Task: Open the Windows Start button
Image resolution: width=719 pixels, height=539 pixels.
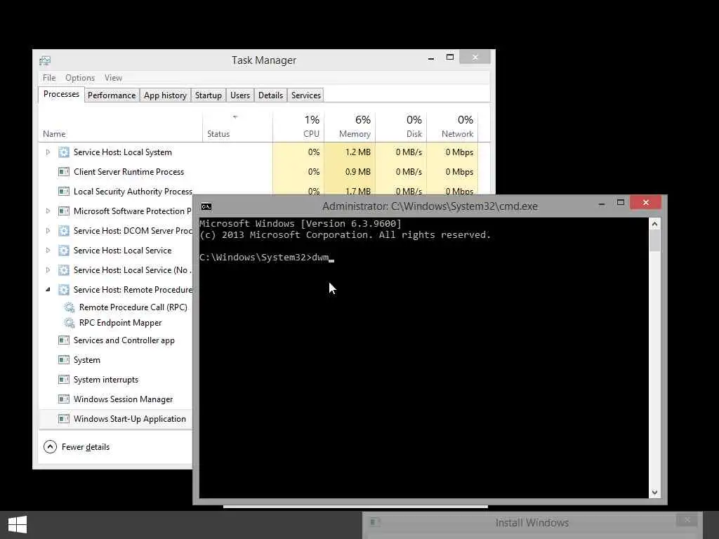Action: click(18, 525)
